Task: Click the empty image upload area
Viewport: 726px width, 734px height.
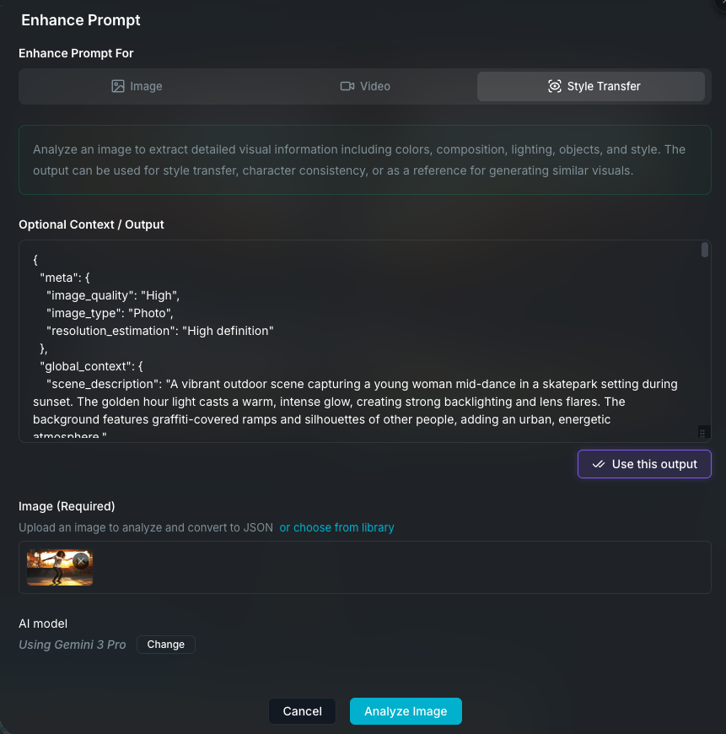Action: tap(396, 568)
